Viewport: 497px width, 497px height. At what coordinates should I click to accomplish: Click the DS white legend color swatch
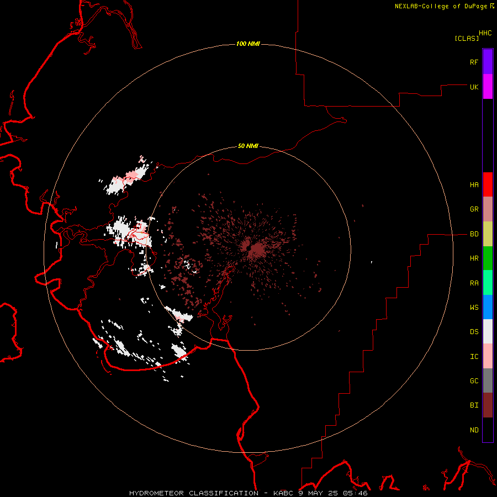(x=488, y=331)
